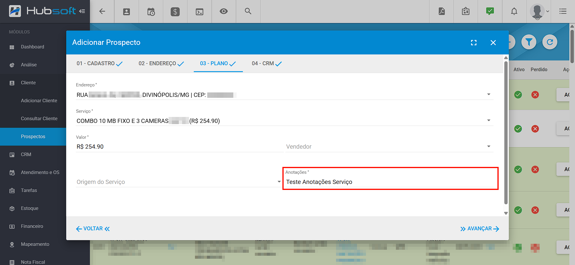Open the calendar clock icon in the toolbar
This screenshot has height=265, width=575.
click(151, 12)
